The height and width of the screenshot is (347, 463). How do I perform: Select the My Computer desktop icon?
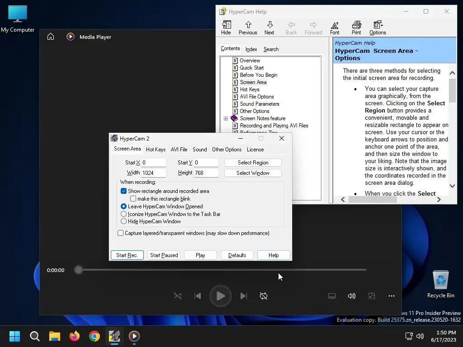click(18, 19)
